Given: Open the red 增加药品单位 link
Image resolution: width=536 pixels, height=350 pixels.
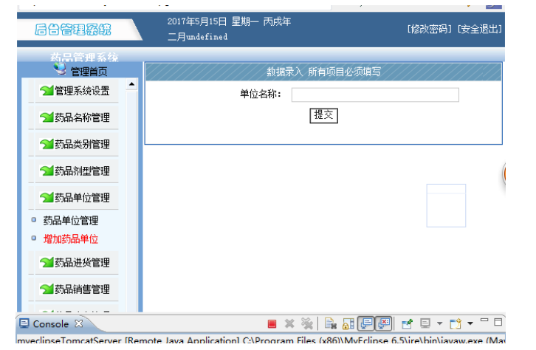Looking at the screenshot, I should (x=71, y=239).
